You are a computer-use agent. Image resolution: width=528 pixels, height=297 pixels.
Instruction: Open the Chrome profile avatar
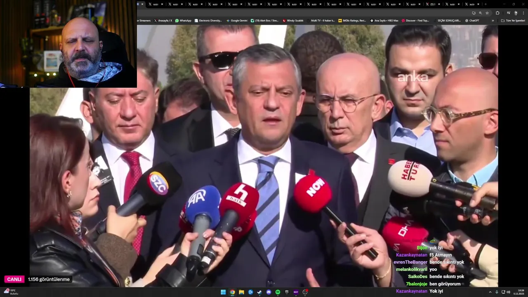(x=516, y=13)
